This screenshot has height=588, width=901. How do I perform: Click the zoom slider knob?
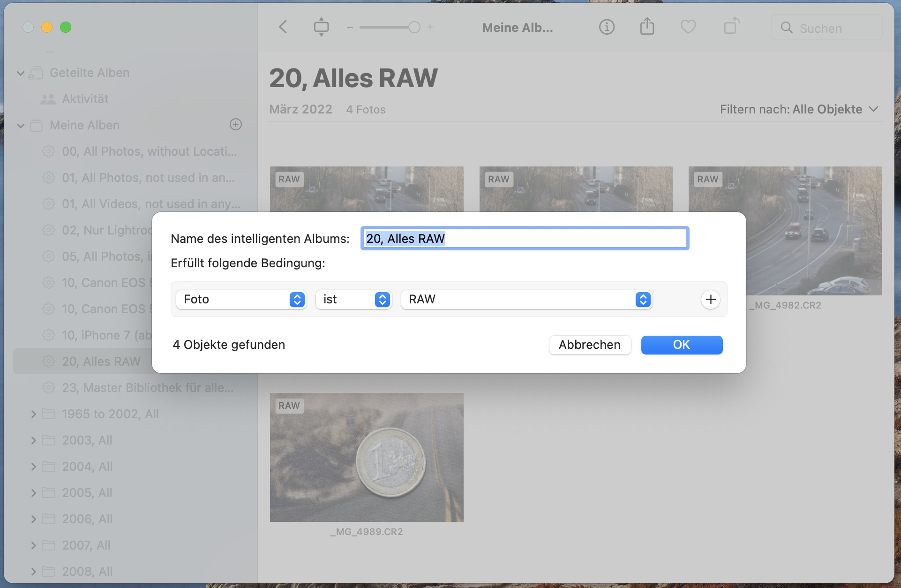[414, 27]
